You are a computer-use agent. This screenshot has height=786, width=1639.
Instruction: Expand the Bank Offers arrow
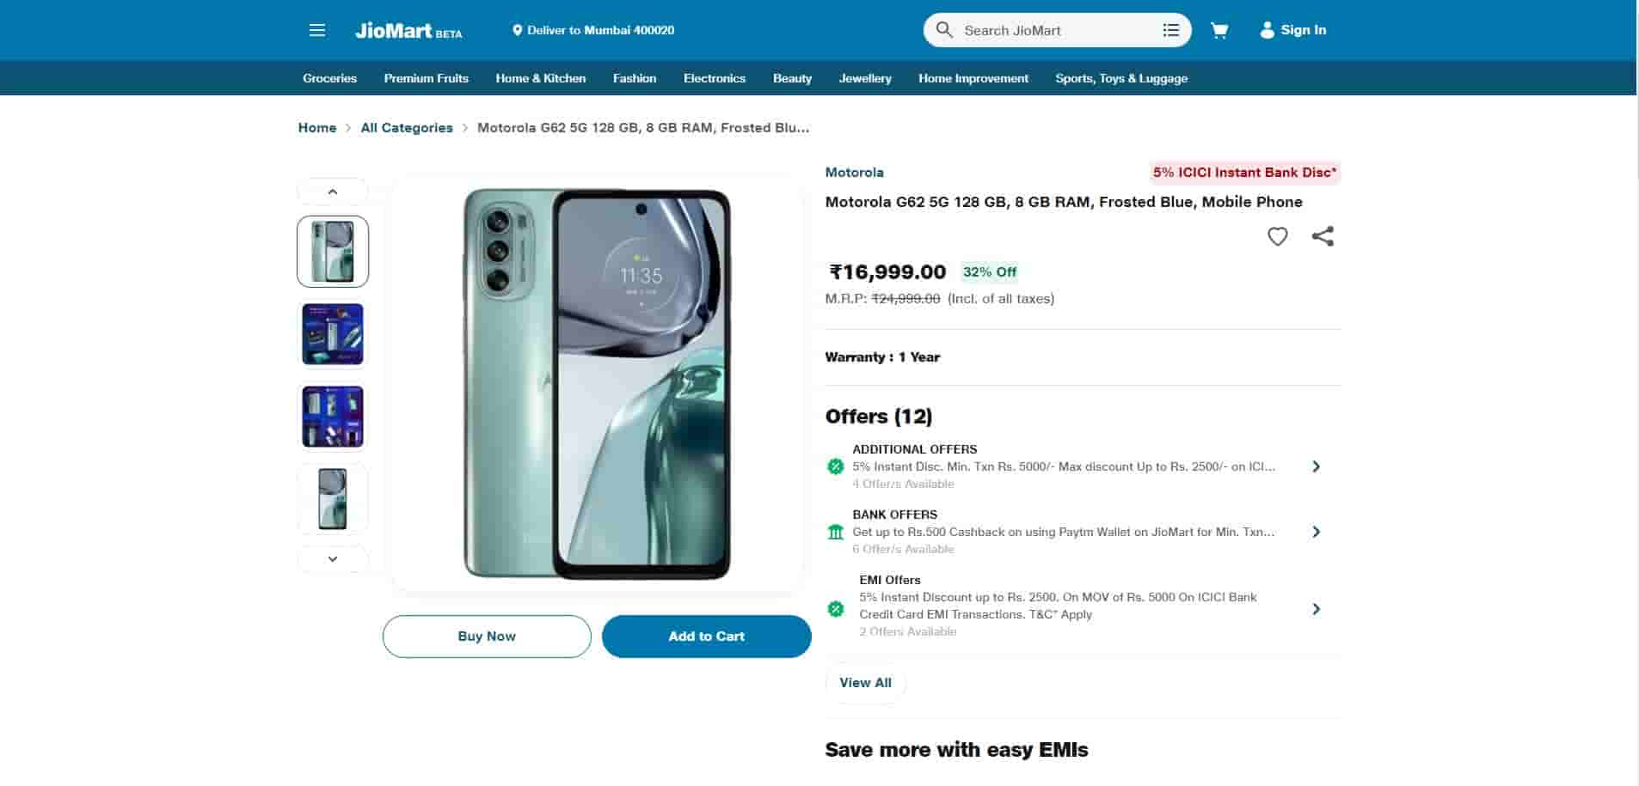tap(1316, 532)
